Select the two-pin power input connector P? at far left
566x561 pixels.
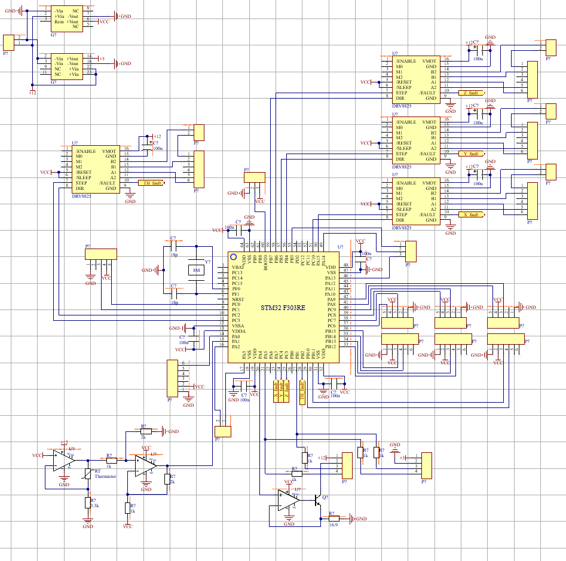(x=8, y=42)
